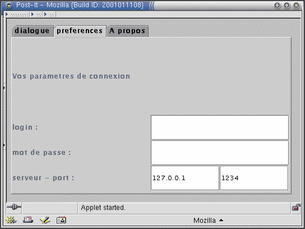
Task: Focus the mot de passe field
Action: tap(220, 153)
